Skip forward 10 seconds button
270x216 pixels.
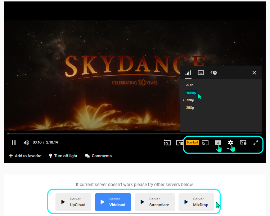click(x=179, y=142)
